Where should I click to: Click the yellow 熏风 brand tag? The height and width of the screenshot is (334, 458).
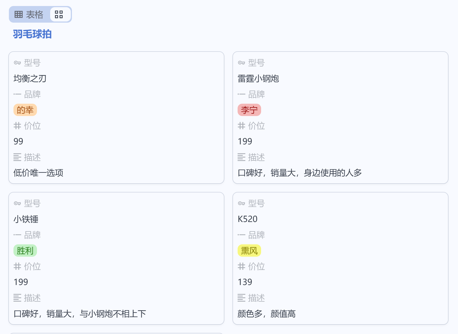(249, 251)
